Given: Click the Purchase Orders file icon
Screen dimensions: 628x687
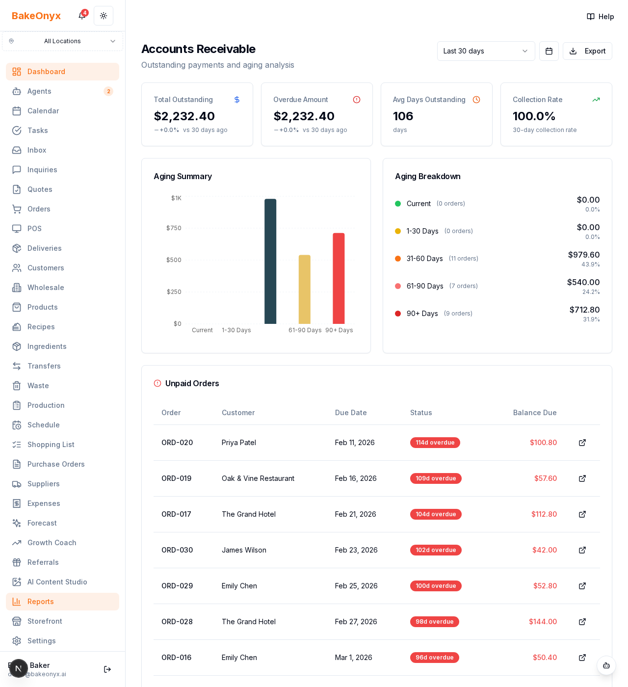Looking at the screenshot, I should pos(17,464).
